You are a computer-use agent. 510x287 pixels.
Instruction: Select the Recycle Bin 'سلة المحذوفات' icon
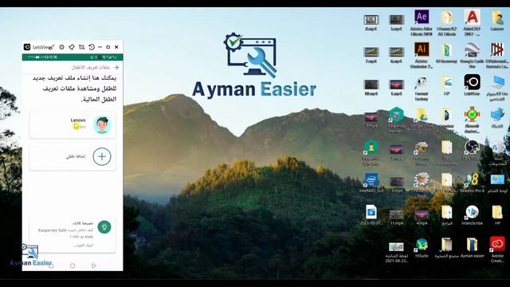click(x=497, y=153)
